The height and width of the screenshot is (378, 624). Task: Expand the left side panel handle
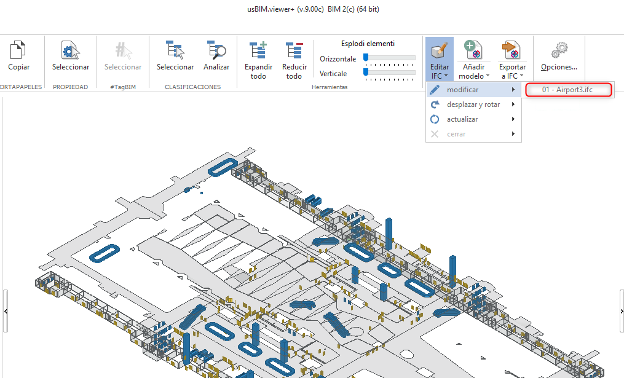click(6, 311)
